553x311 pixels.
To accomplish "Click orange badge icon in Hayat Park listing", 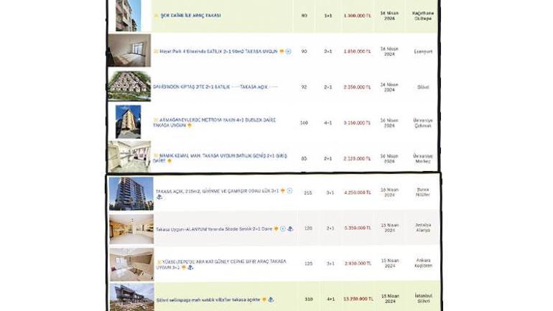I will tap(282, 52).
